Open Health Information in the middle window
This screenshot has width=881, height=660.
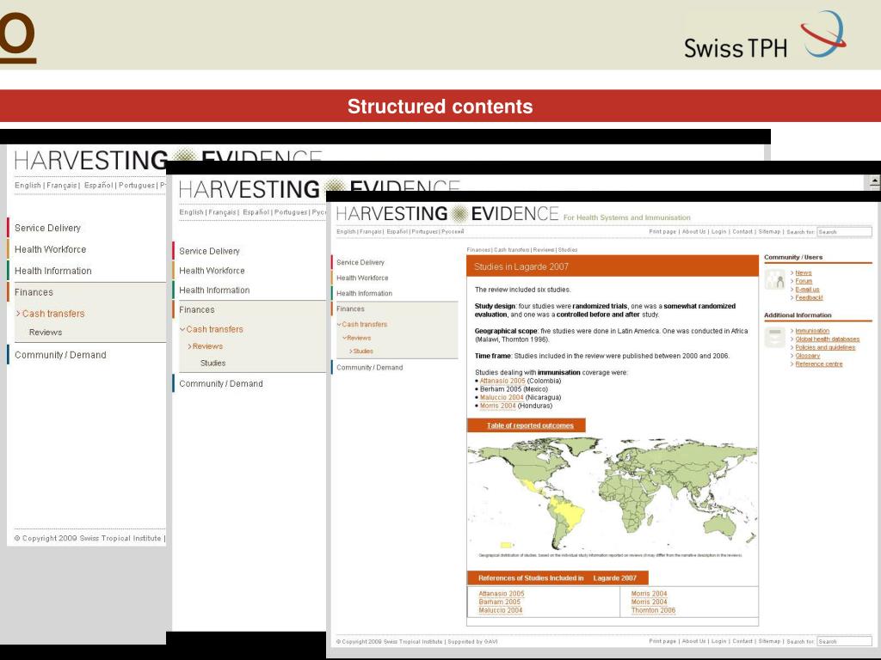(214, 290)
